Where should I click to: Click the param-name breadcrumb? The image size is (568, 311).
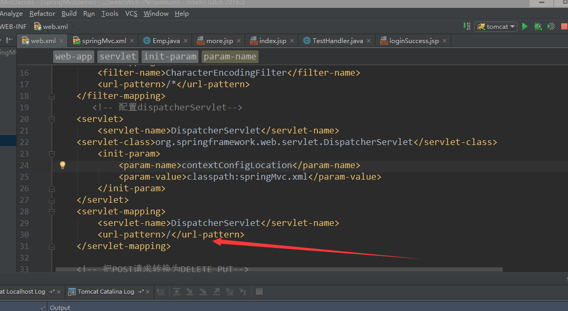tap(230, 56)
